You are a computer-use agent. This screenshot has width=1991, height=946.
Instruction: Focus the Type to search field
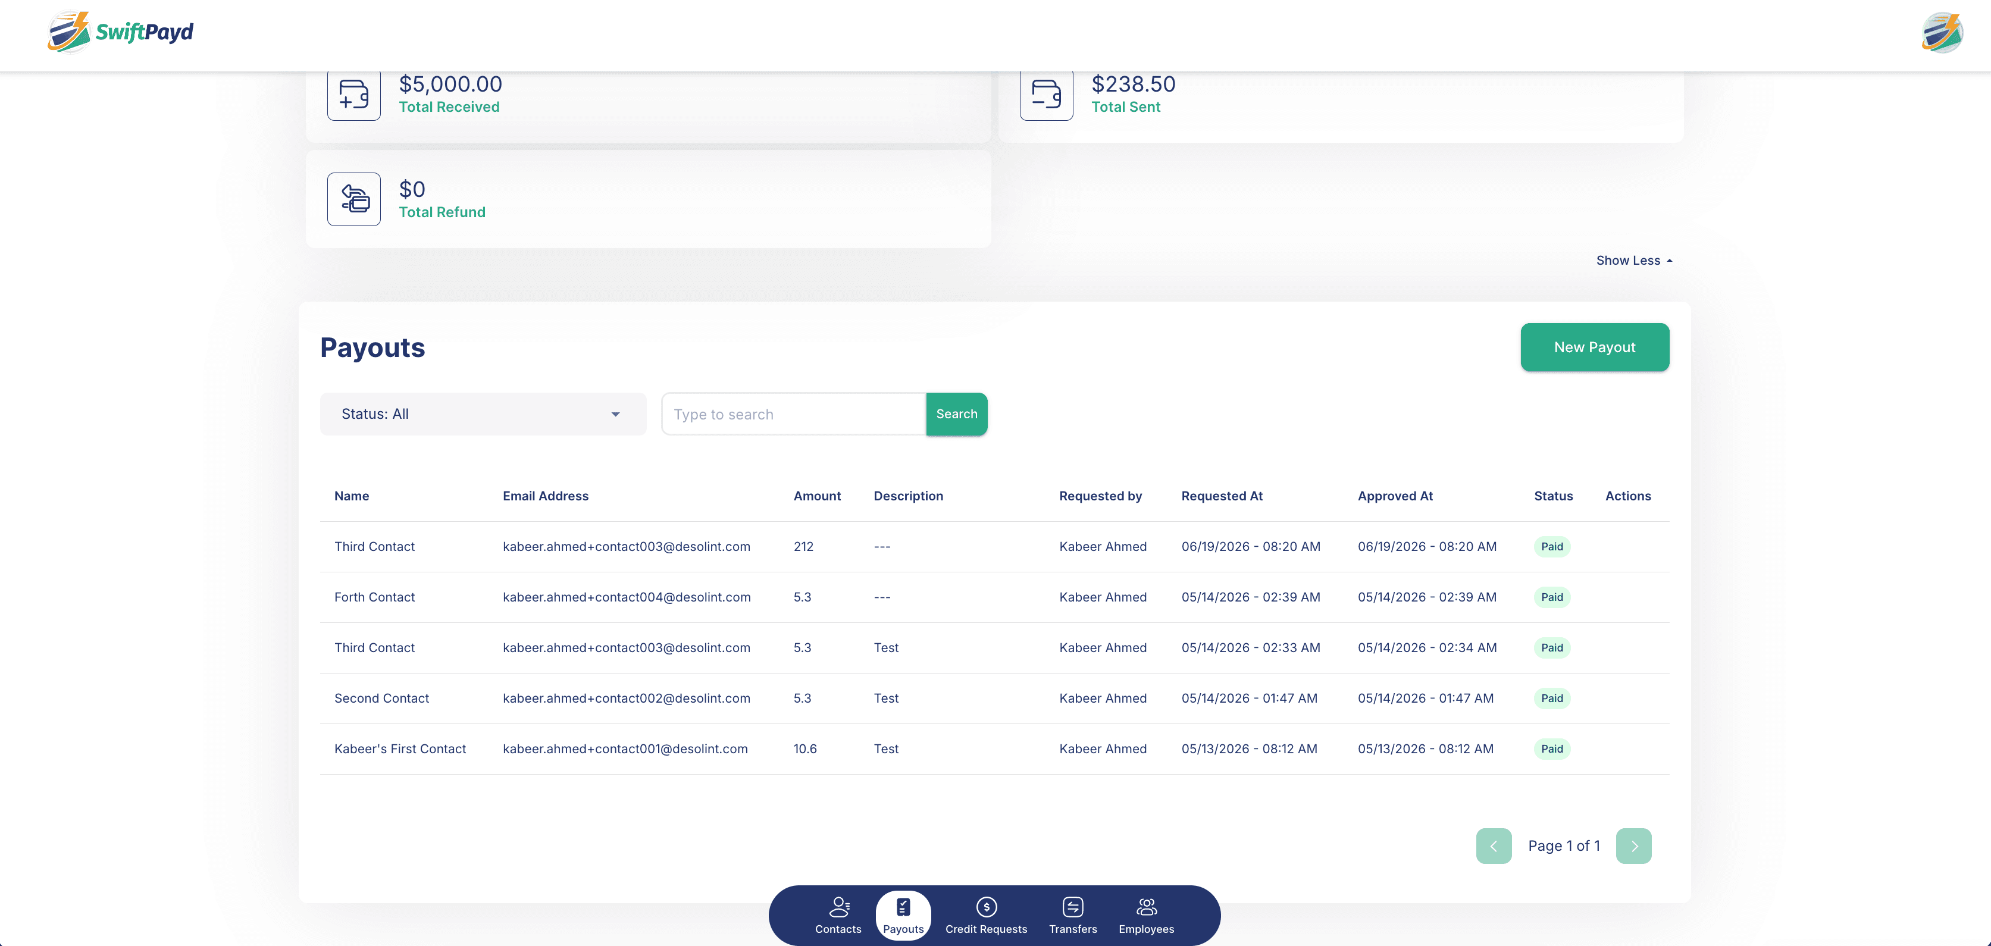tap(794, 414)
